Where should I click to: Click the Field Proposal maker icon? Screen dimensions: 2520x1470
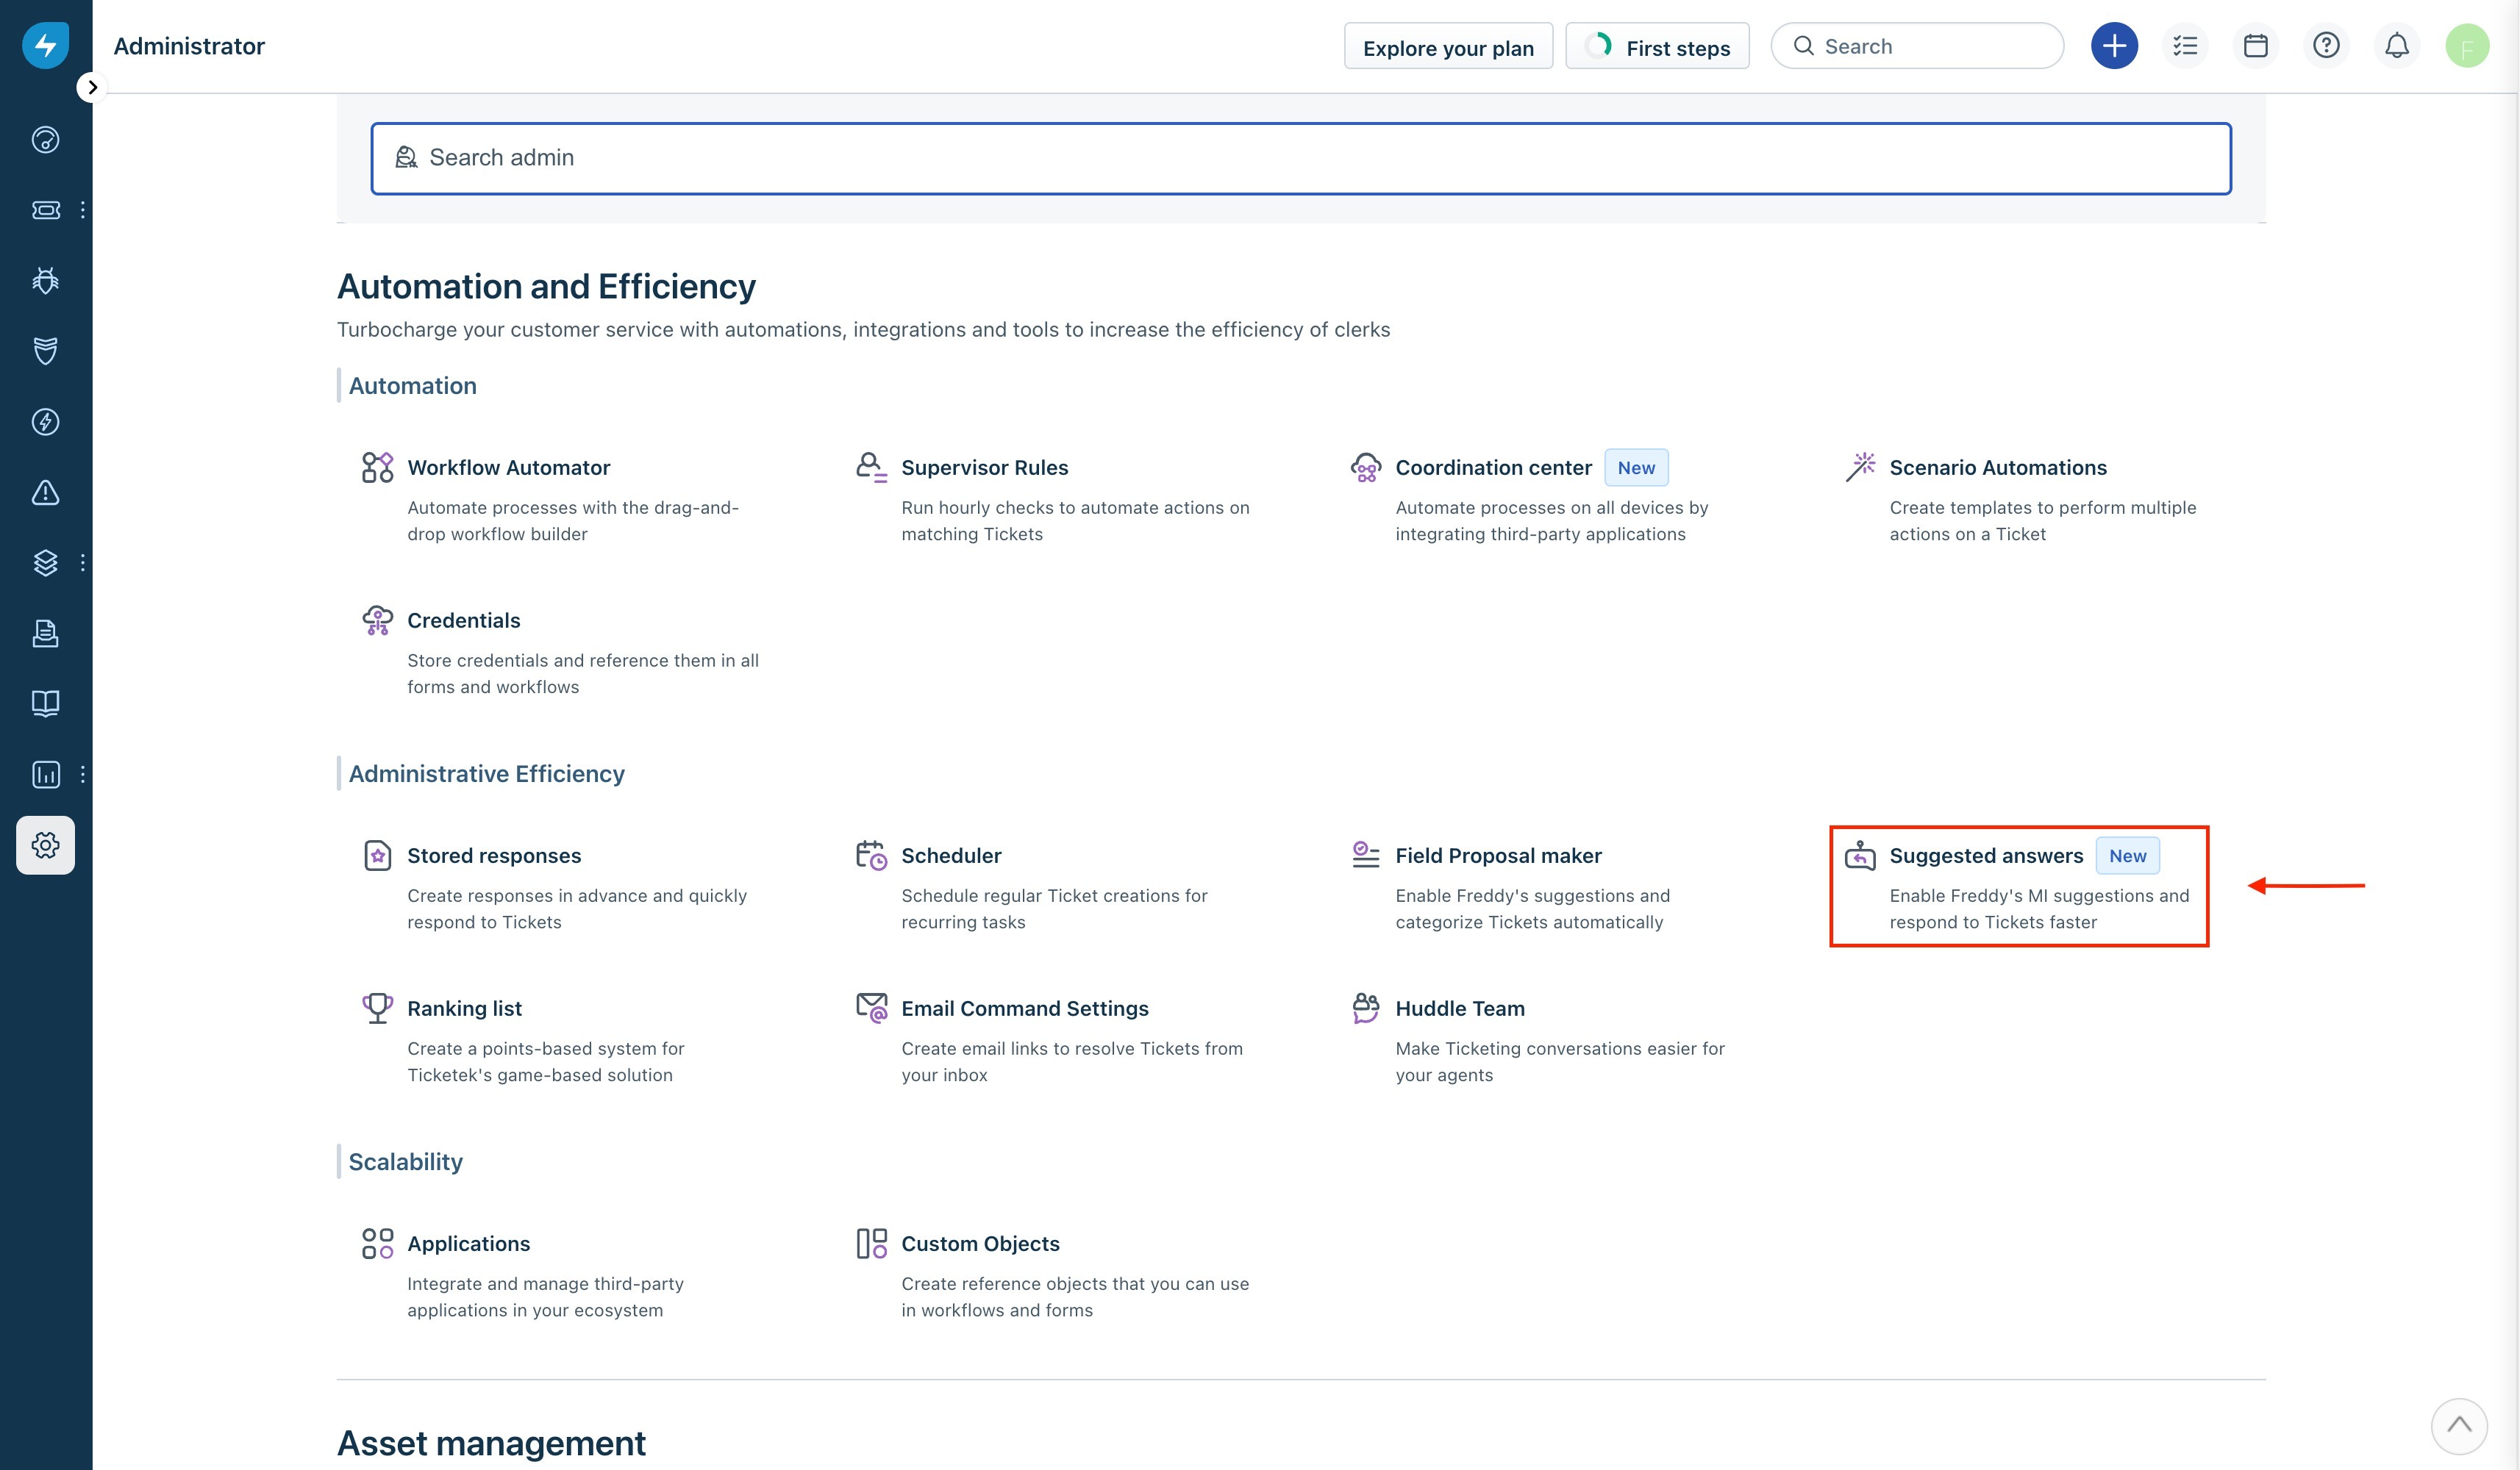click(x=1365, y=854)
